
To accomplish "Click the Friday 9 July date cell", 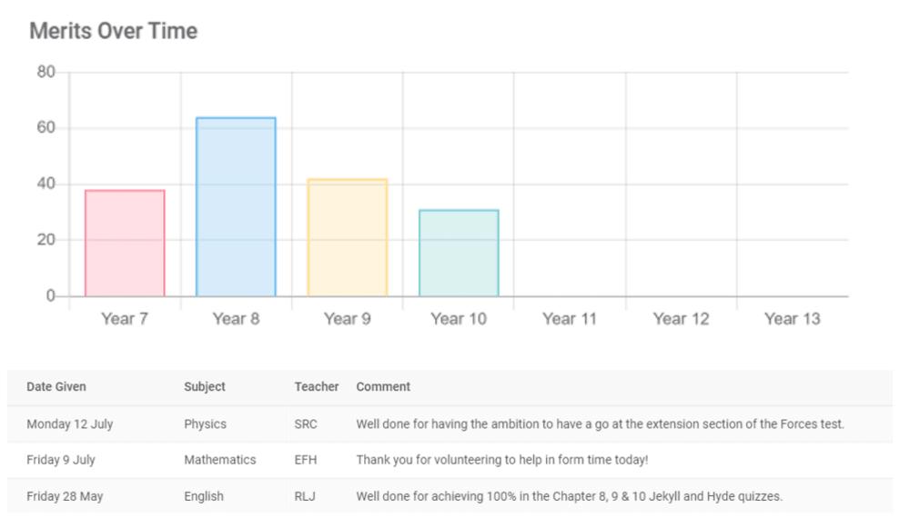I will [61, 460].
